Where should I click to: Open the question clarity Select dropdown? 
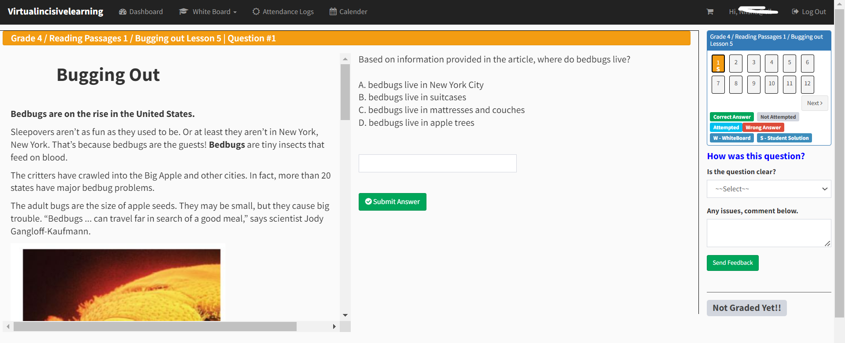coord(768,189)
